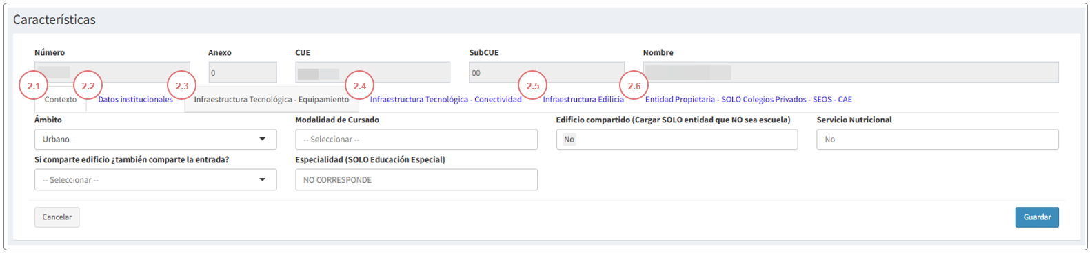Open Infraestructura Tecnológica - Equipamiento tab
Image resolution: width=1090 pixels, height=253 pixels.
click(272, 100)
